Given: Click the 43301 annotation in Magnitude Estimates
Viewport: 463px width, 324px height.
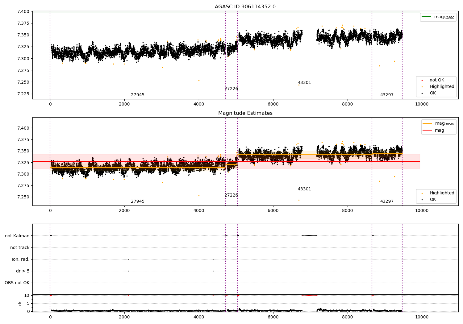Looking at the screenshot, I should click(304, 189).
